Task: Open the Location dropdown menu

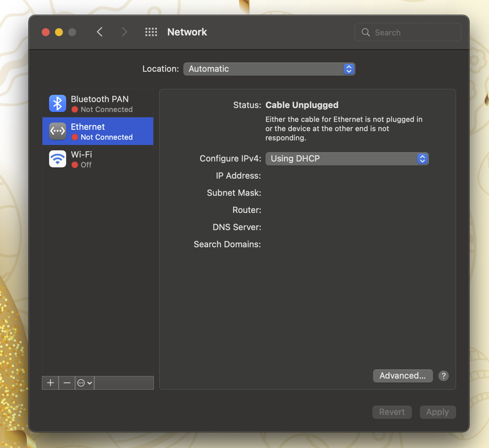Action: (x=269, y=69)
